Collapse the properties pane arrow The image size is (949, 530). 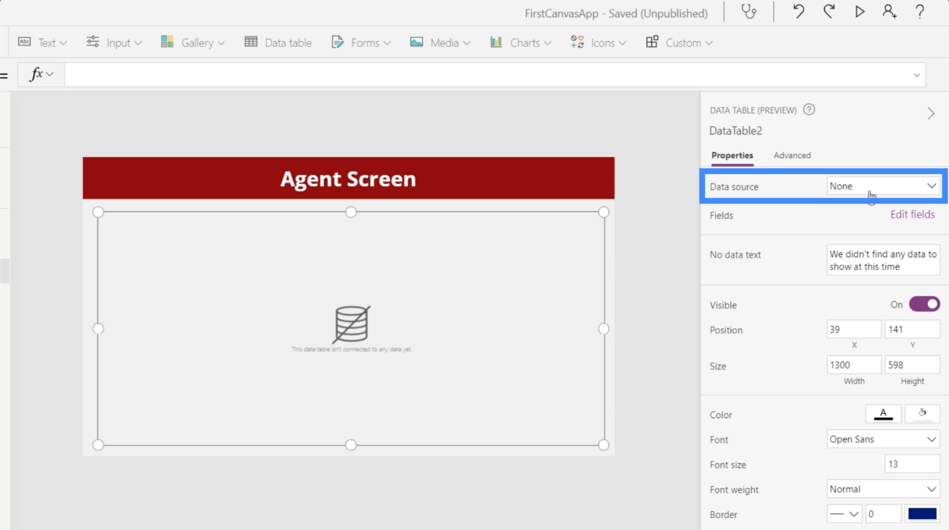click(x=930, y=114)
